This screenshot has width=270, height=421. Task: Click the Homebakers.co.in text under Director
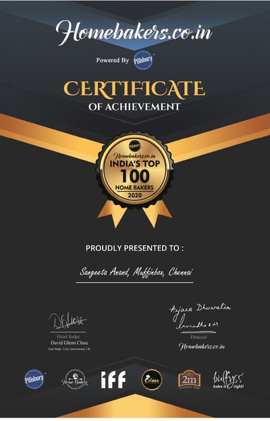coord(202,346)
